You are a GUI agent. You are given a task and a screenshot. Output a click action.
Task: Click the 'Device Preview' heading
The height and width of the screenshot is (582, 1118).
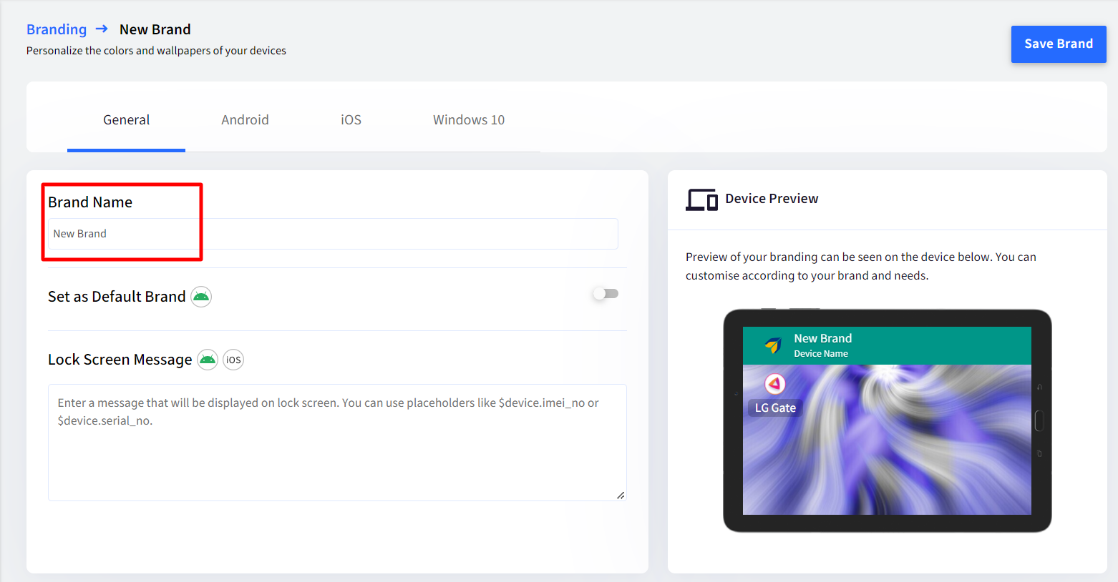click(772, 199)
